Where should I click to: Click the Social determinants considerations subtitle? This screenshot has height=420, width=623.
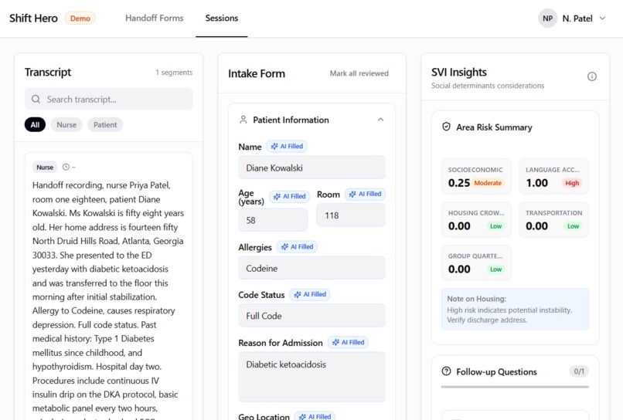488,86
